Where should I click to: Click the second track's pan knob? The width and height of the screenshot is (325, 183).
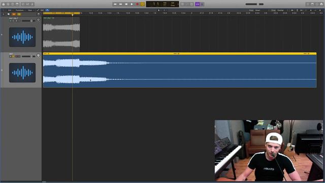click(x=39, y=55)
